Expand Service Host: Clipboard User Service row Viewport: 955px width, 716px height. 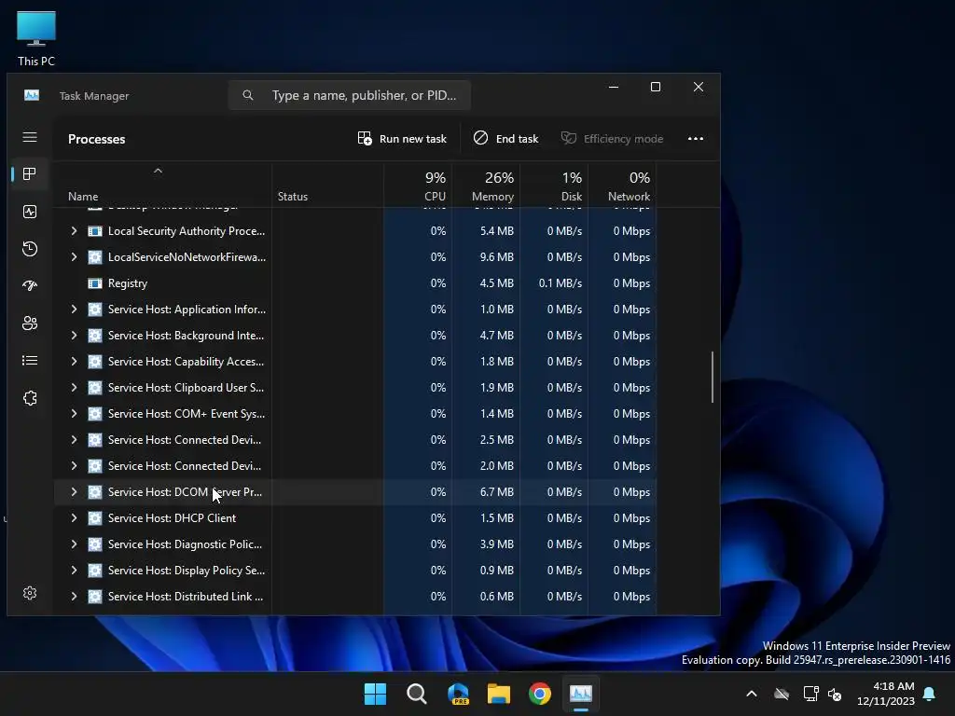[74, 388]
